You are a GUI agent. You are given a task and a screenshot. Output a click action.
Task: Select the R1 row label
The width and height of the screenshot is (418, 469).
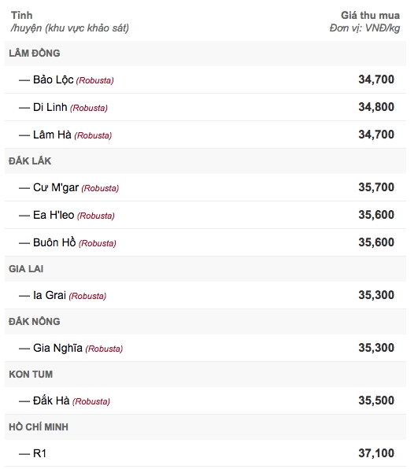pos(39,453)
